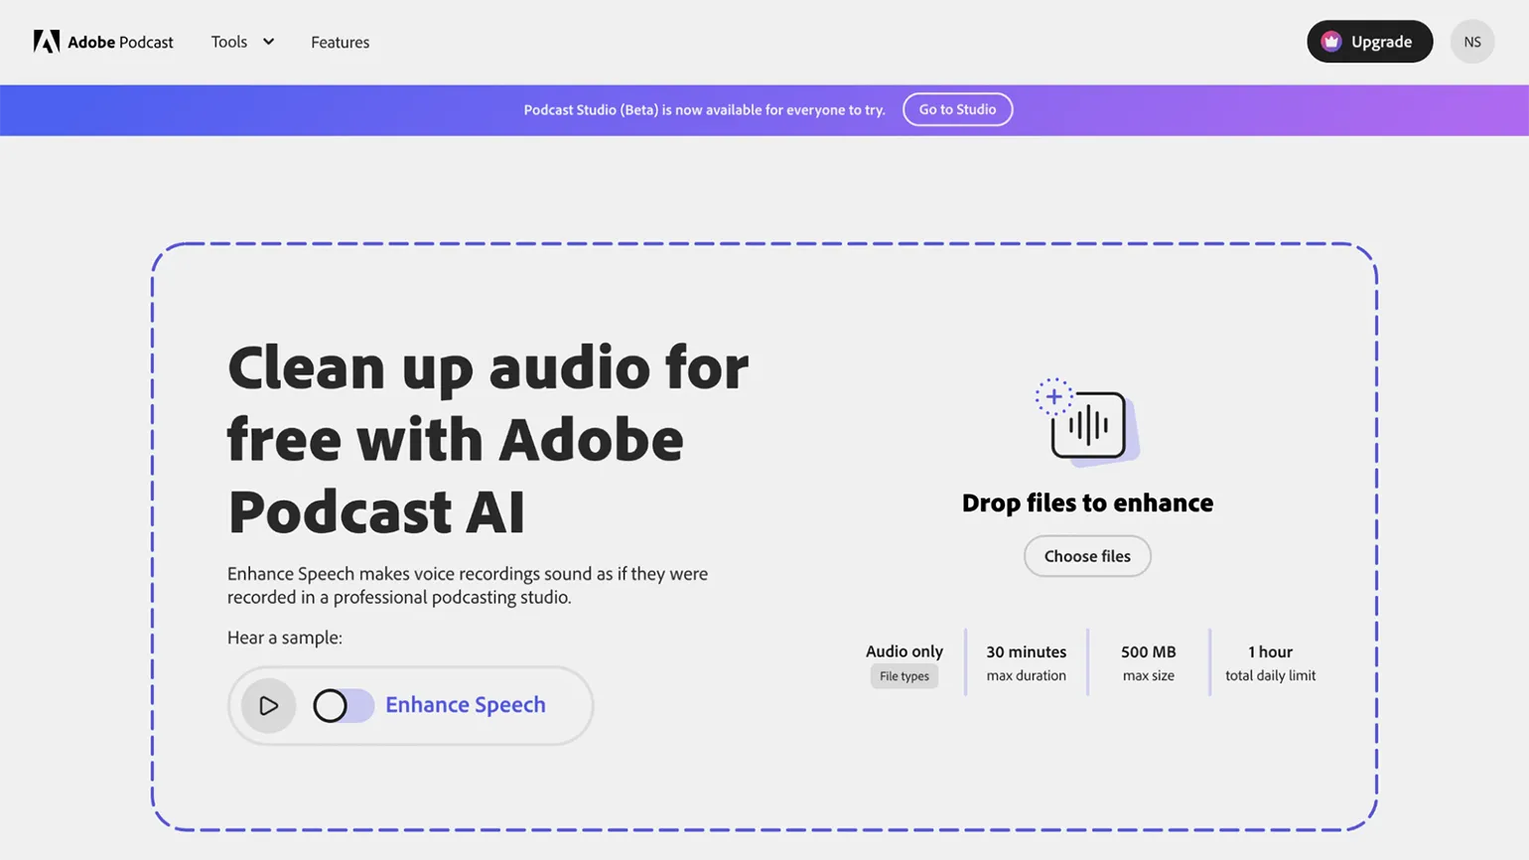Click the dotted plus circle icon
The height and width of the screenshot is (860, 1529).
click(1053, 396)
